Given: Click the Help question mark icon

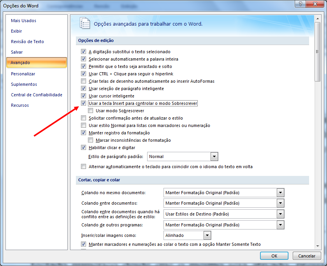Looking at the screenshot, I should tap(301, 4).
